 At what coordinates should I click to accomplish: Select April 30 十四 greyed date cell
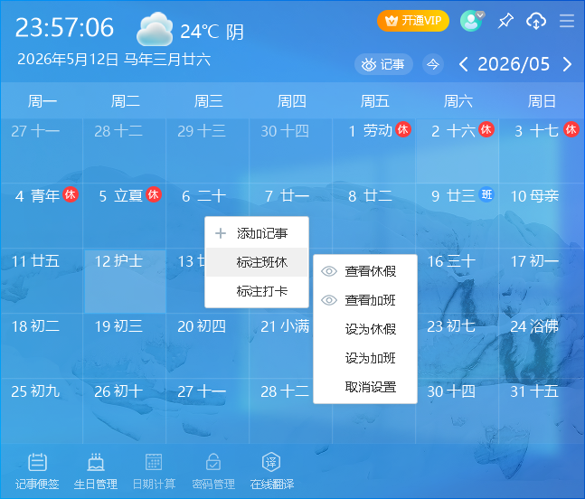pyautogui.click(x=291, y=151)
